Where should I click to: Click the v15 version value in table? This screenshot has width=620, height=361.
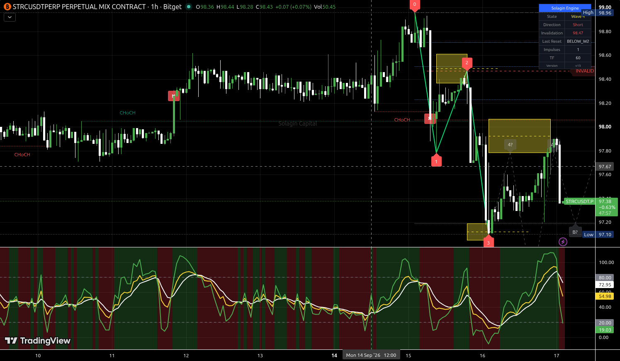[578, 65]
